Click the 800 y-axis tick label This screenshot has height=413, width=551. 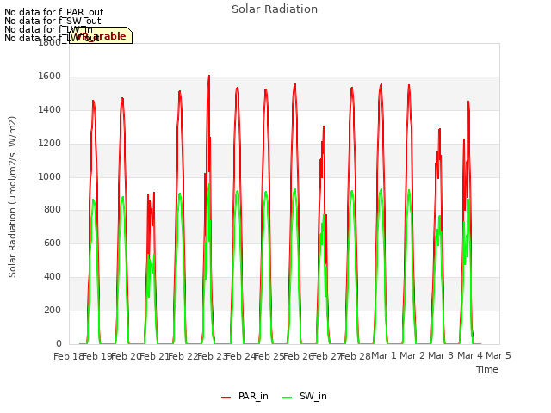(53, 210)
